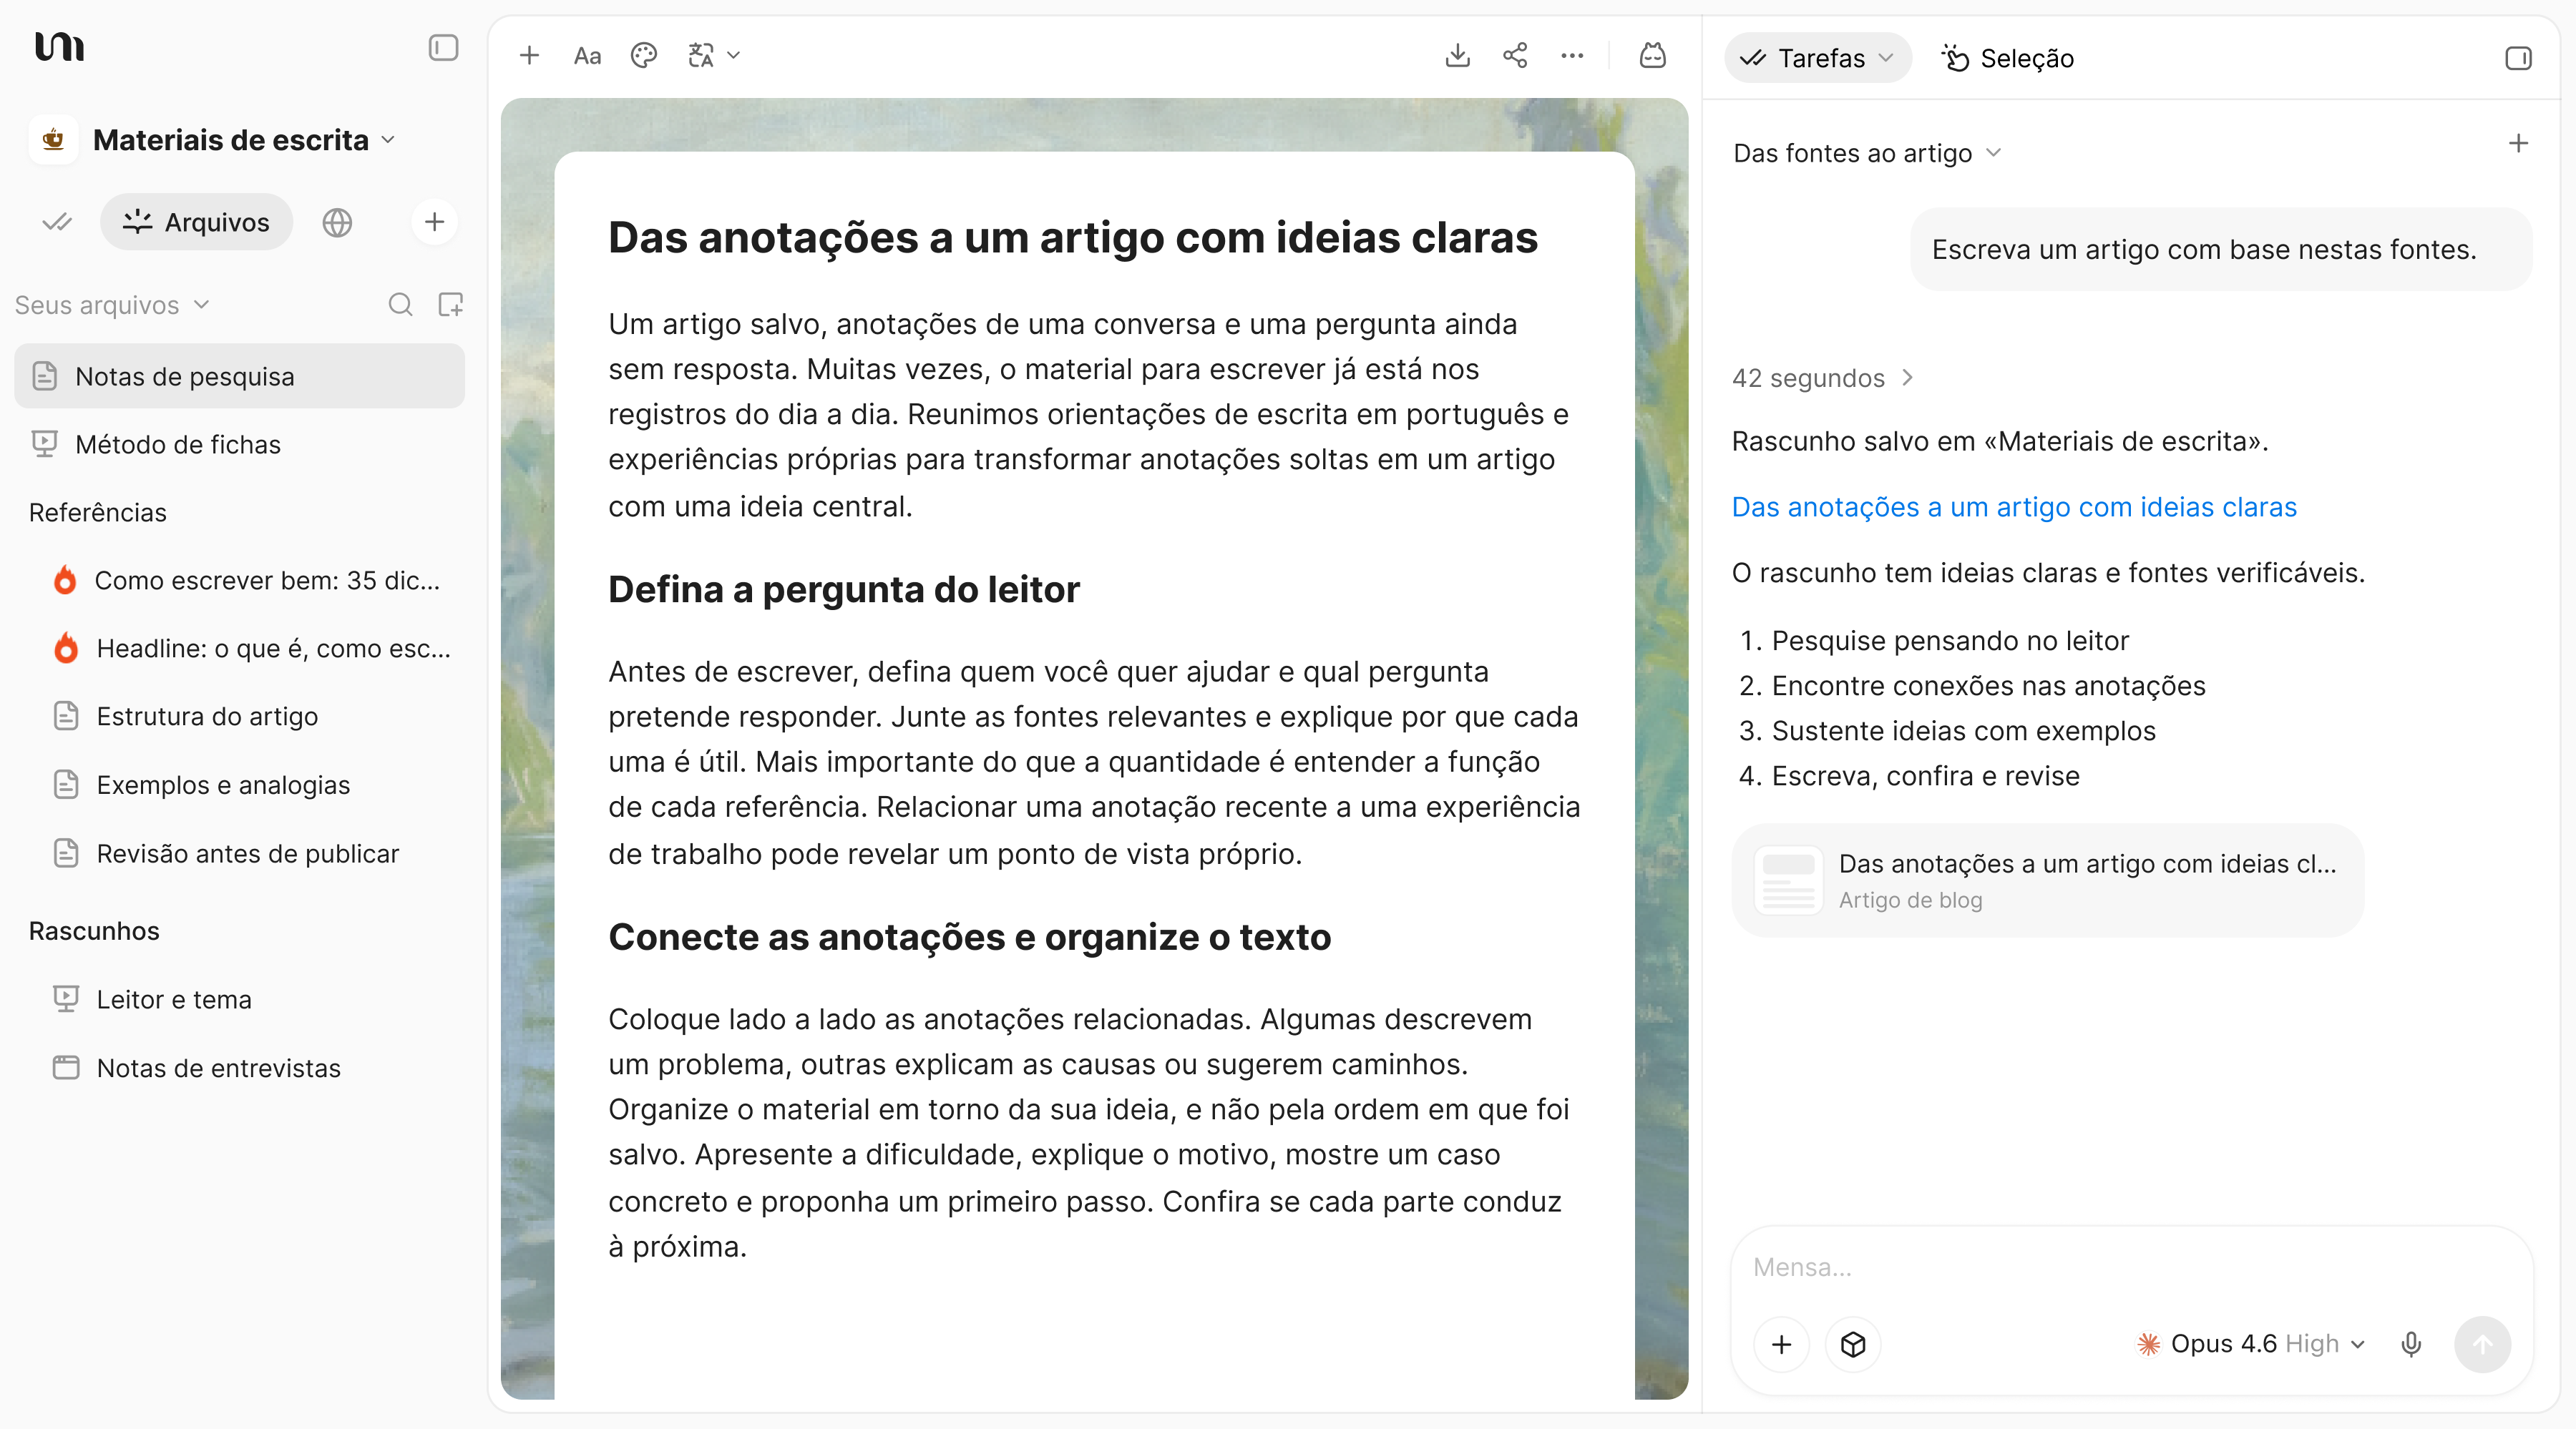
Task: Add new block with plus icon in editor toolbar
Action: [529, 56]
